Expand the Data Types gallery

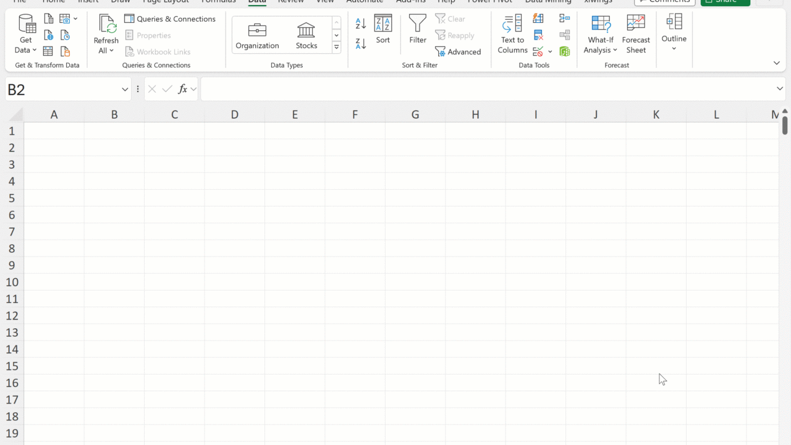[x=336, y=47]
